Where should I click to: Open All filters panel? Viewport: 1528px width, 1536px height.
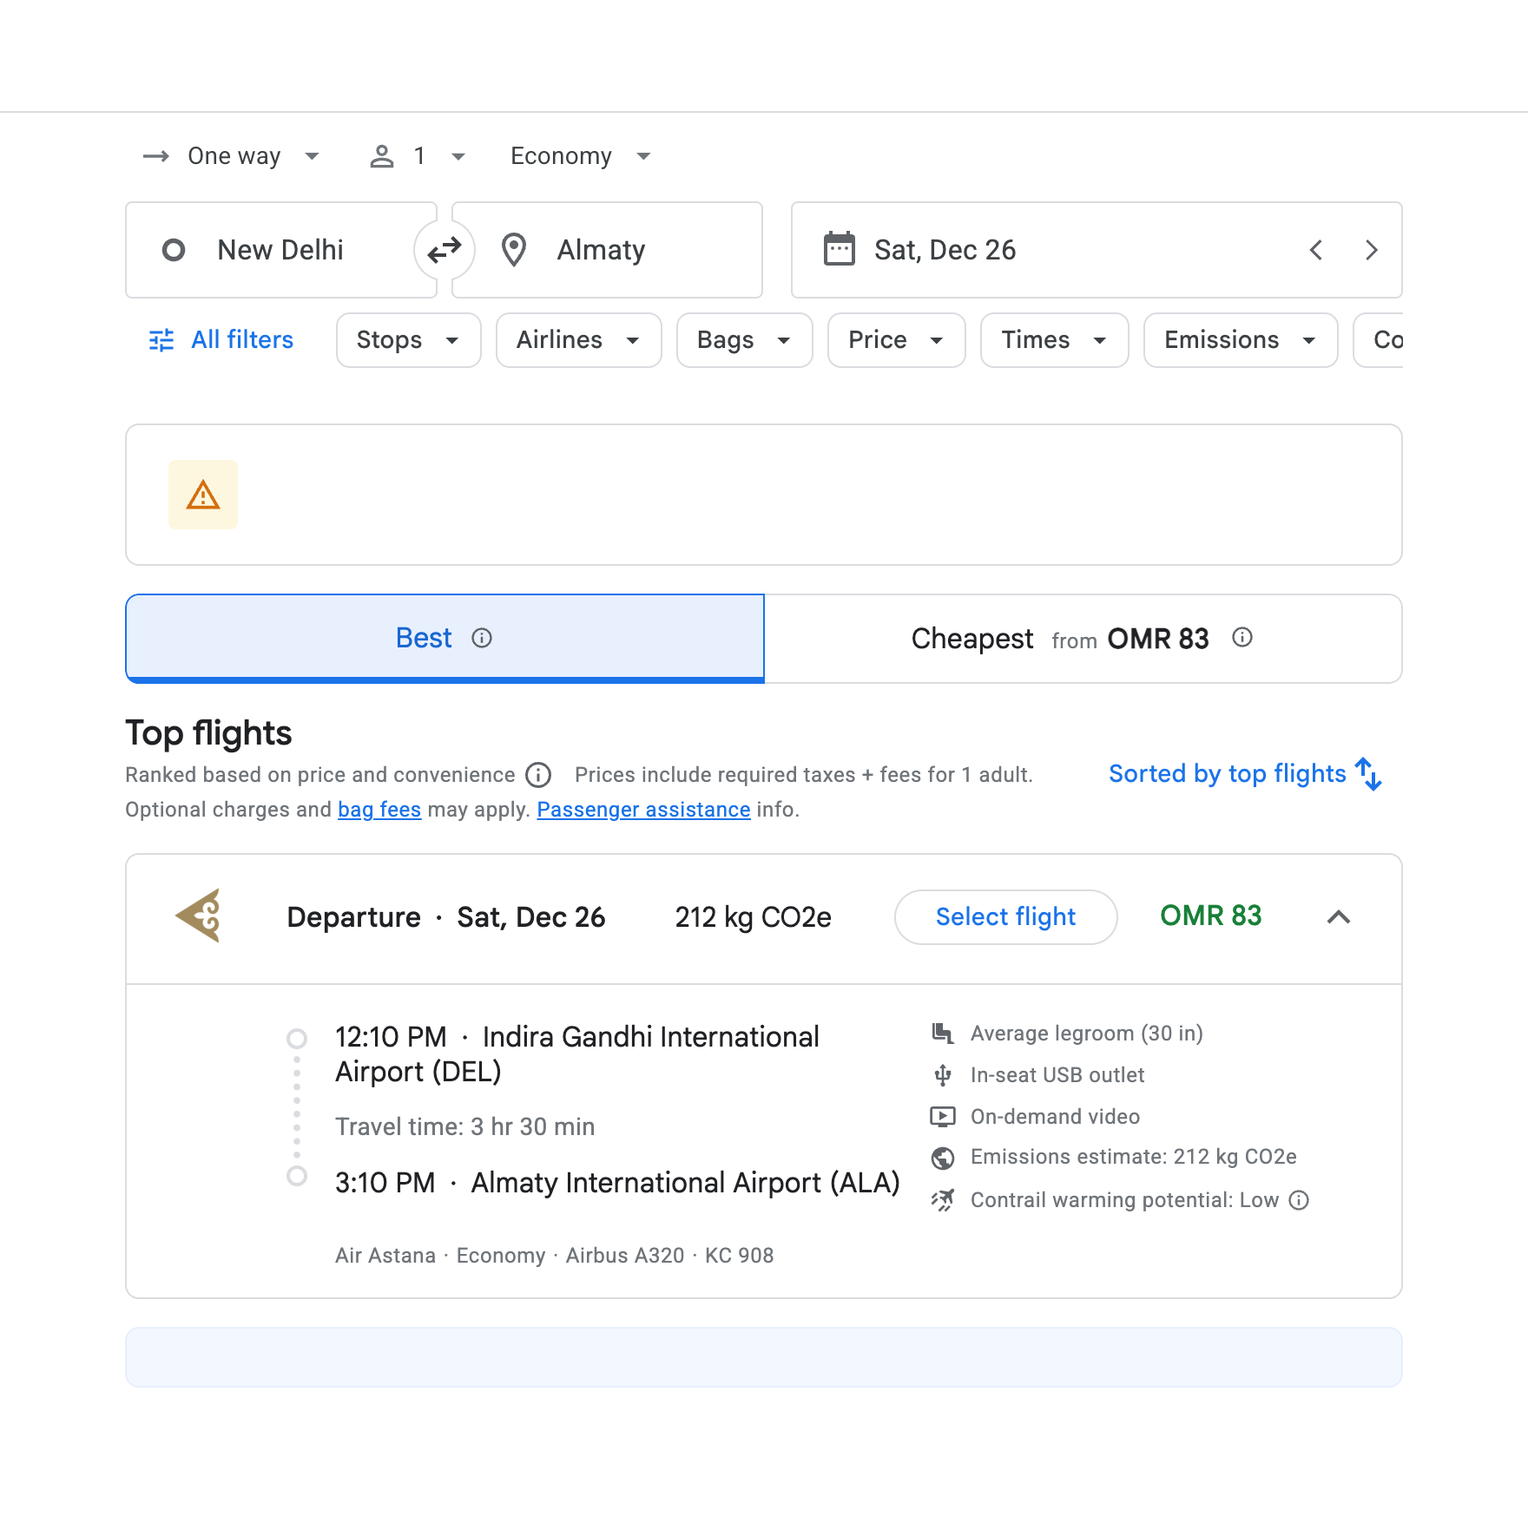(221, 340)
